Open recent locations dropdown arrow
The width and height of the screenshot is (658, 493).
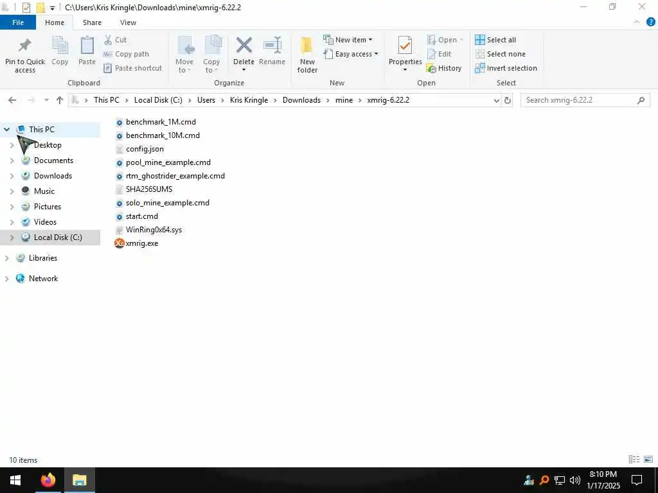46,100
